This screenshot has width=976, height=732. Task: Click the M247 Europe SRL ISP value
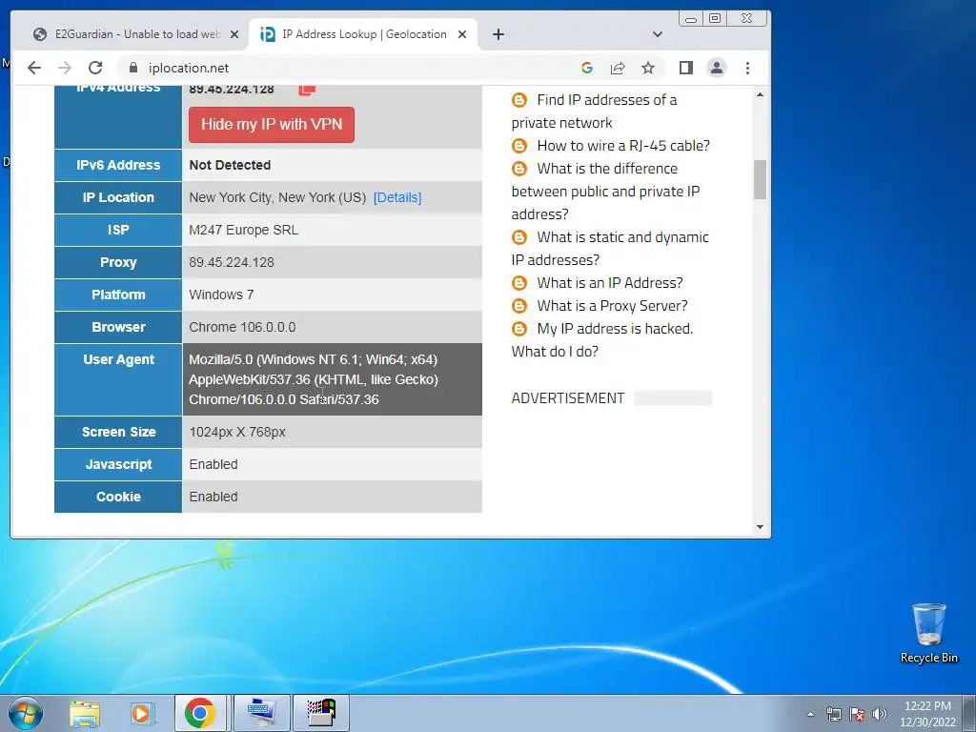tap(243, 230)
